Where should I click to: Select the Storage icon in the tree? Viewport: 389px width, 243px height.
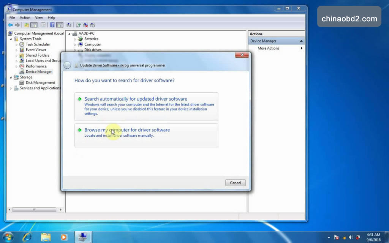click(x=16, y=77)
